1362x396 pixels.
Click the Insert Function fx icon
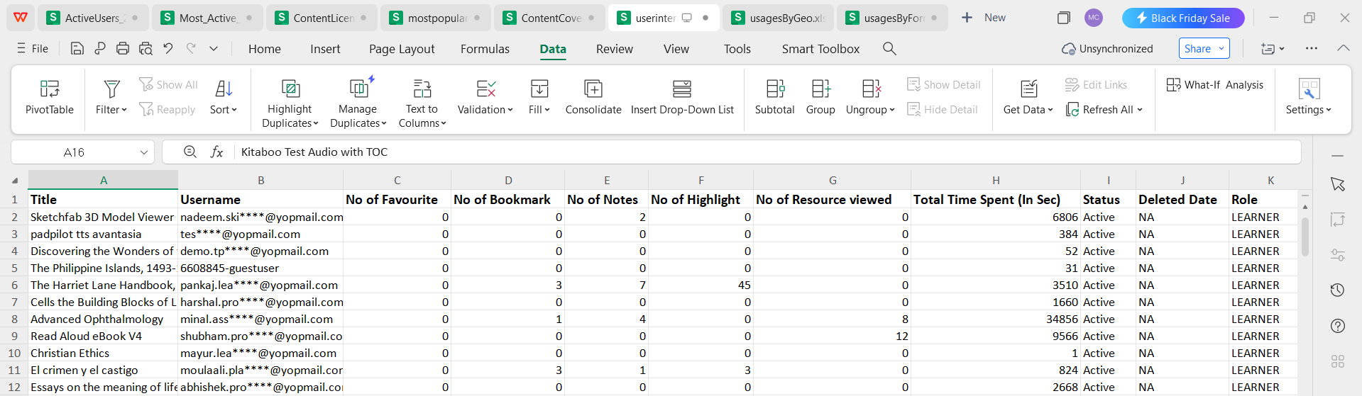217,152
